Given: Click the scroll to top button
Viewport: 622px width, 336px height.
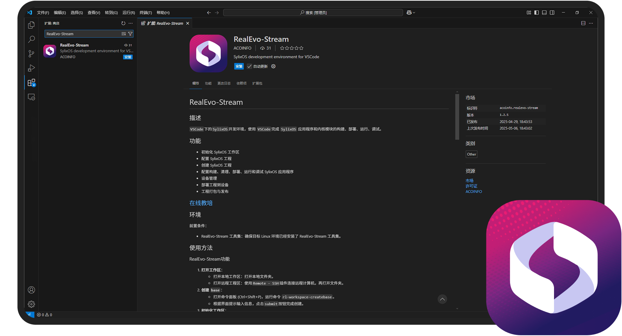Looking at the screenshot, I should click(442, 299).
